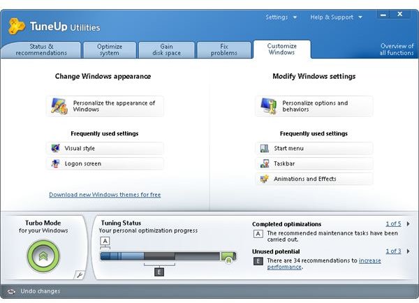419x303 pixels.
Task: Toggle the green Turbo Mode button
Action: (43, 256)
